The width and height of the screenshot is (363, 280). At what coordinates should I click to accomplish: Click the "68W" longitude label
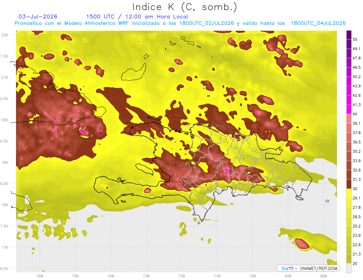pos(323,276)
